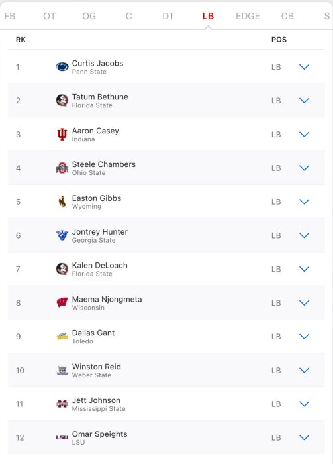Image resolution: width=333 pixels, height=464 pixels.
Task: Expand Winston Reid's details arrow
Action: tap(304, 370)
